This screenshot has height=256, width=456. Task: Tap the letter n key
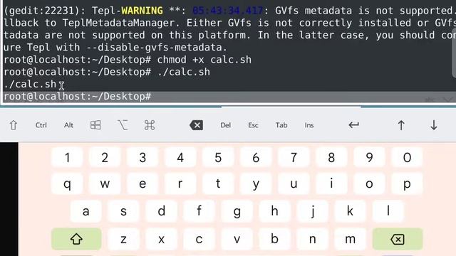pos(313,239)
